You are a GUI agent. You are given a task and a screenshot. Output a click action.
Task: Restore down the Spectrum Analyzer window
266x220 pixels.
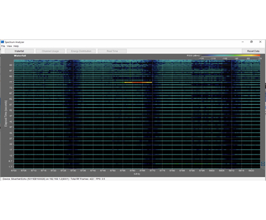pos(252,42)
